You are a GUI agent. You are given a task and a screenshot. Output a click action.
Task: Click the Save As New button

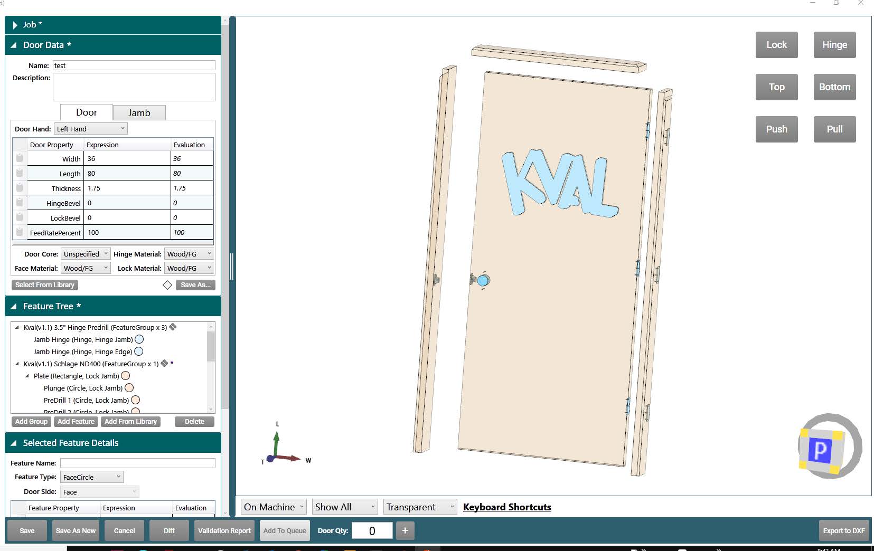76,530
